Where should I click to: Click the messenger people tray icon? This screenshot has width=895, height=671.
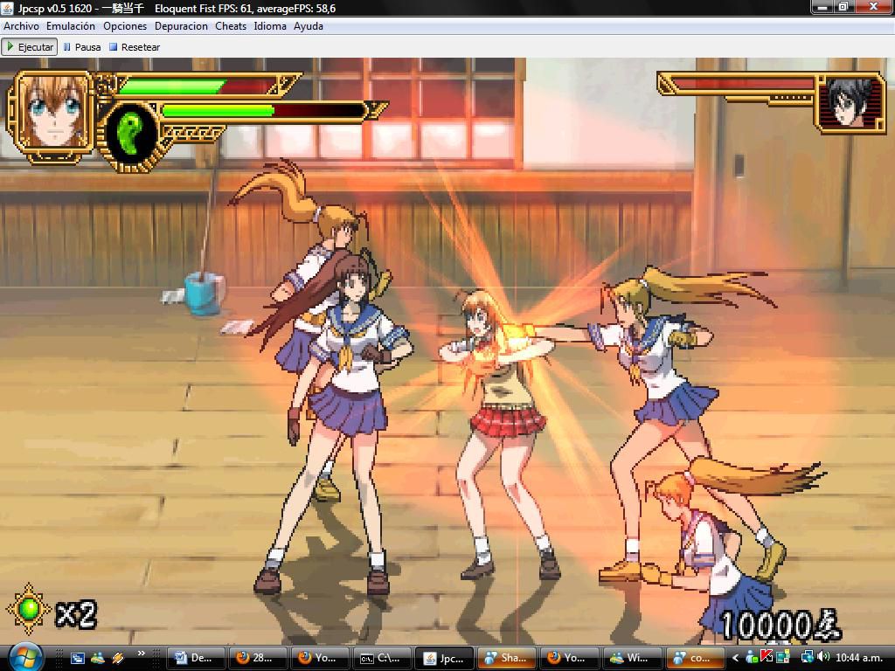pyautogui.click(x=753, y=658)
